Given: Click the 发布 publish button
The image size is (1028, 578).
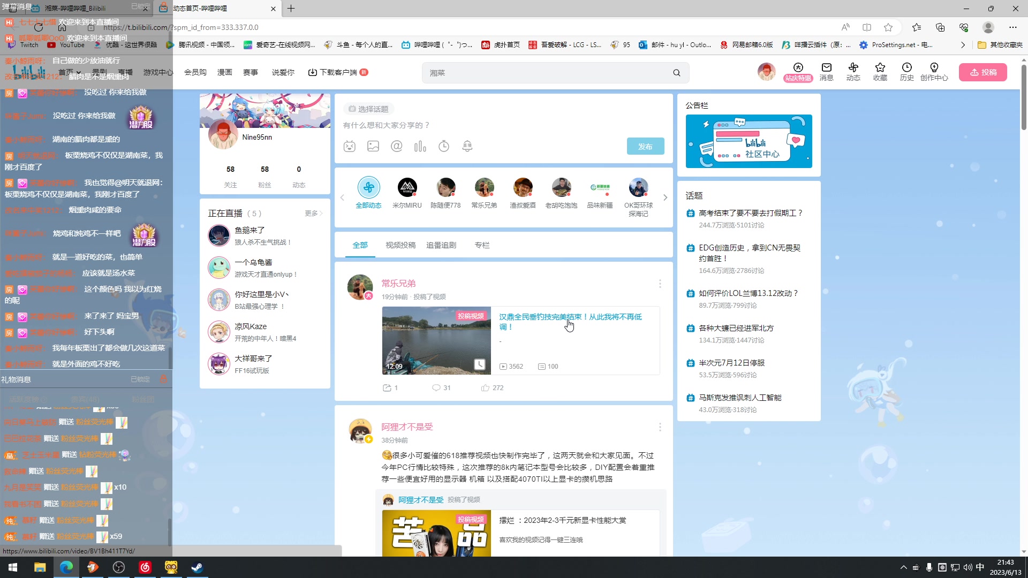Looking at the screenshot, I should click(x=646, y=146).
